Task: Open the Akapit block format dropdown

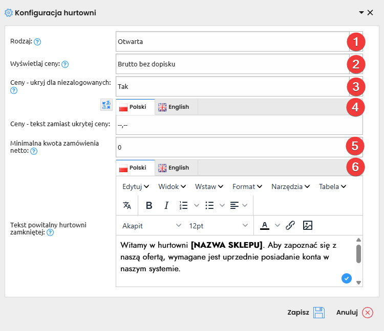Action: pyautogui.click(x=152, y=226)
